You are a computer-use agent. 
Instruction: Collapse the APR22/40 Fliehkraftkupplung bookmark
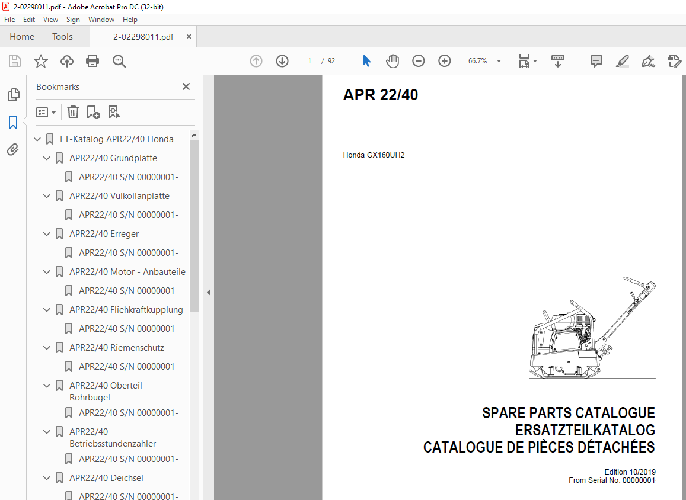pos(47,310)
